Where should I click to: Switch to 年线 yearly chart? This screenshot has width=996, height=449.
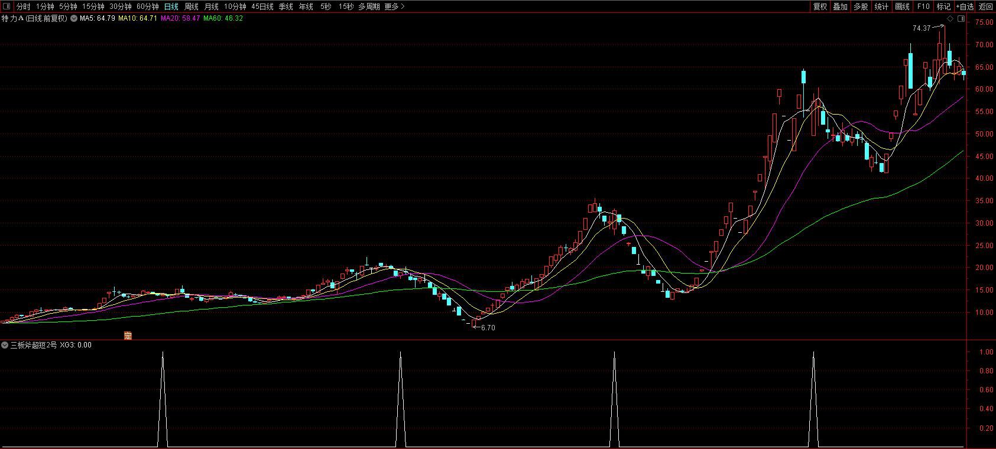pos(306,6)
